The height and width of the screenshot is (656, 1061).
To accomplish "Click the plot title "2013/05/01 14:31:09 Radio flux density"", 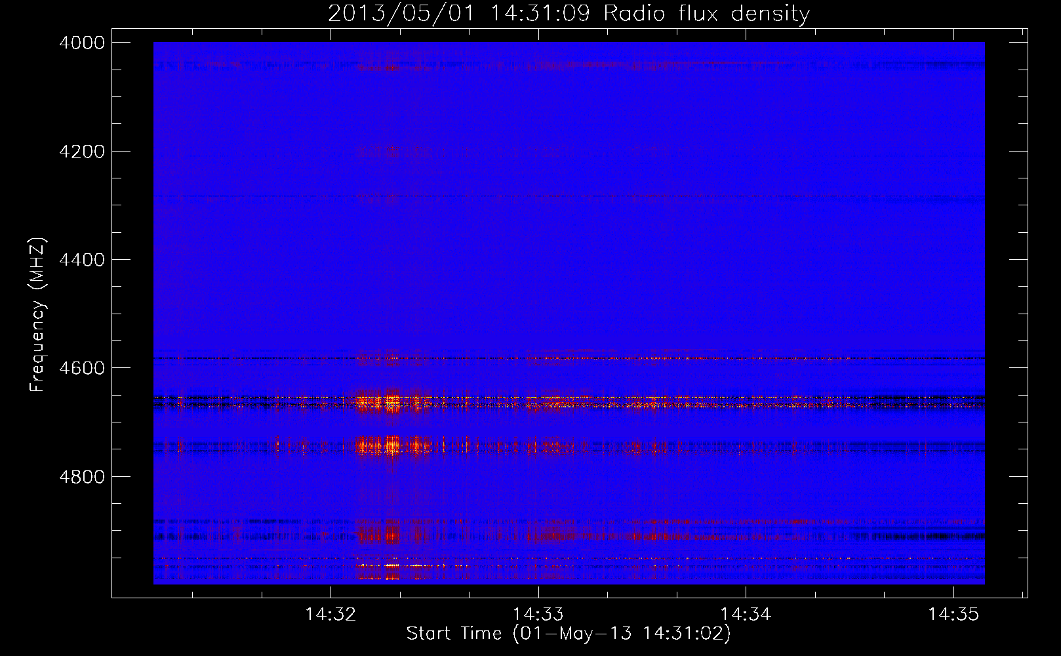I will pos(569,14).
